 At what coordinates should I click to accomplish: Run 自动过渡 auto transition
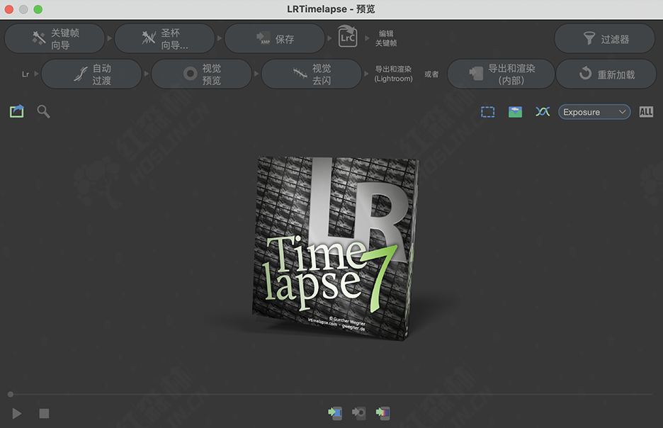[x=92, y=74]
